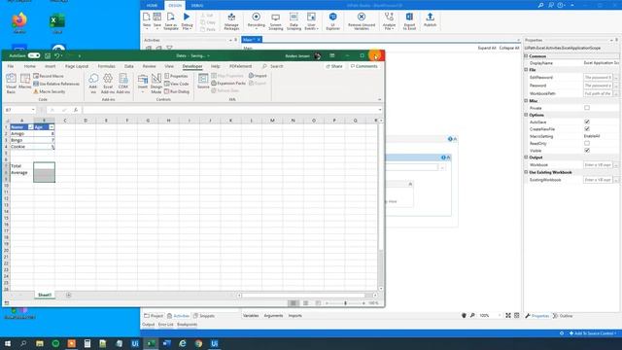This screenshot has height=350, width=622.
Task: Click Remove Unused Variables
Action: tap(362, 21)
